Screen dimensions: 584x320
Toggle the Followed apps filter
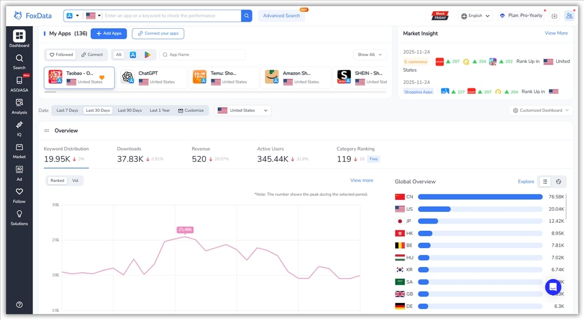tap(61, 55)
